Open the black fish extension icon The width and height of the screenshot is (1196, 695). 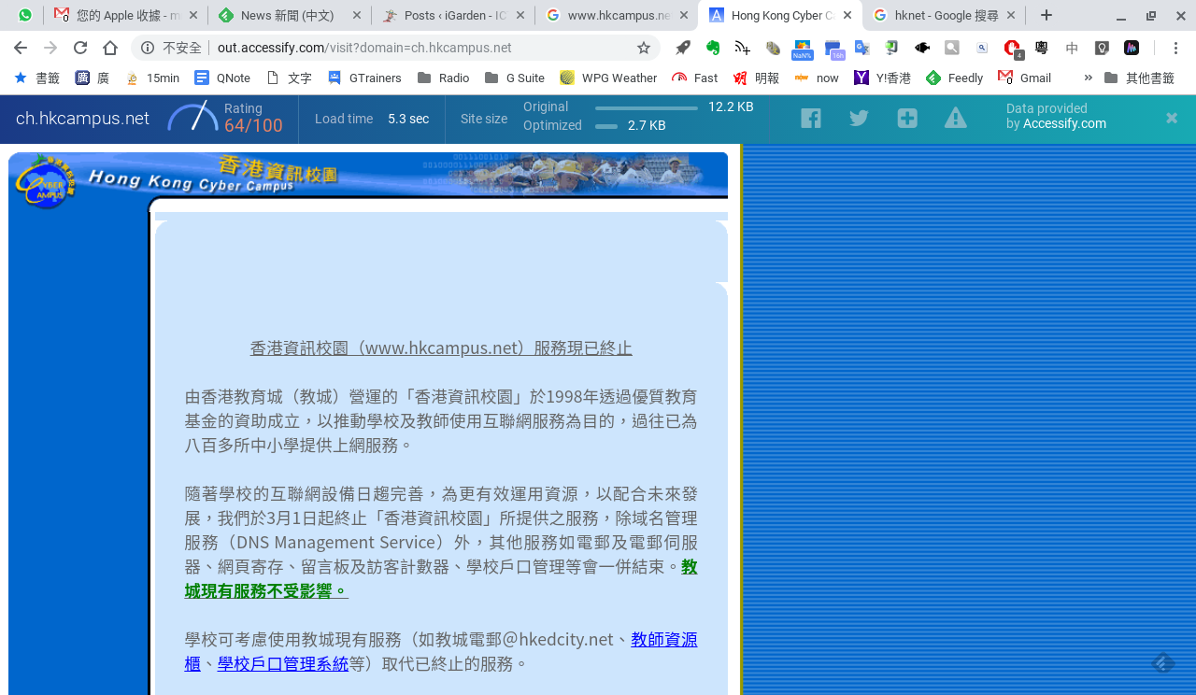click(921, 48)
